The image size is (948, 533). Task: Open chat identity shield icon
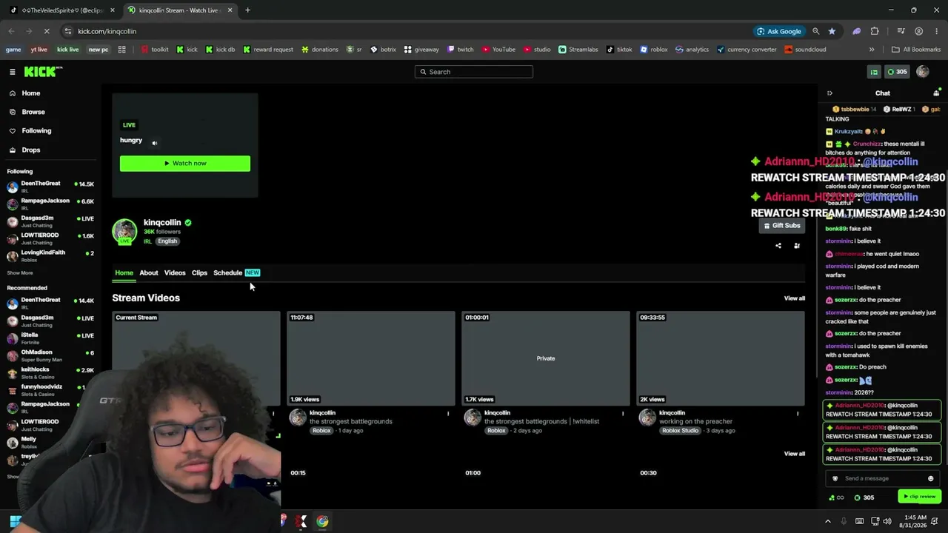[x=835, y=479]
